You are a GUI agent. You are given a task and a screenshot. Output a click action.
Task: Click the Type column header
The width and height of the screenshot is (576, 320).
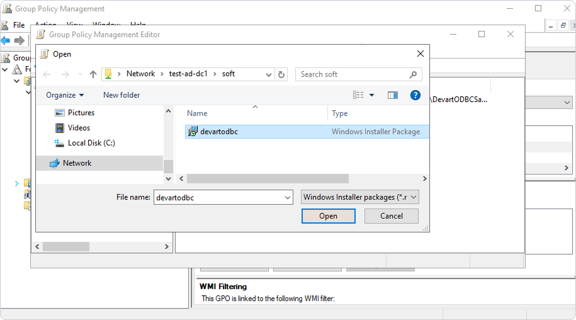(339, 113)
